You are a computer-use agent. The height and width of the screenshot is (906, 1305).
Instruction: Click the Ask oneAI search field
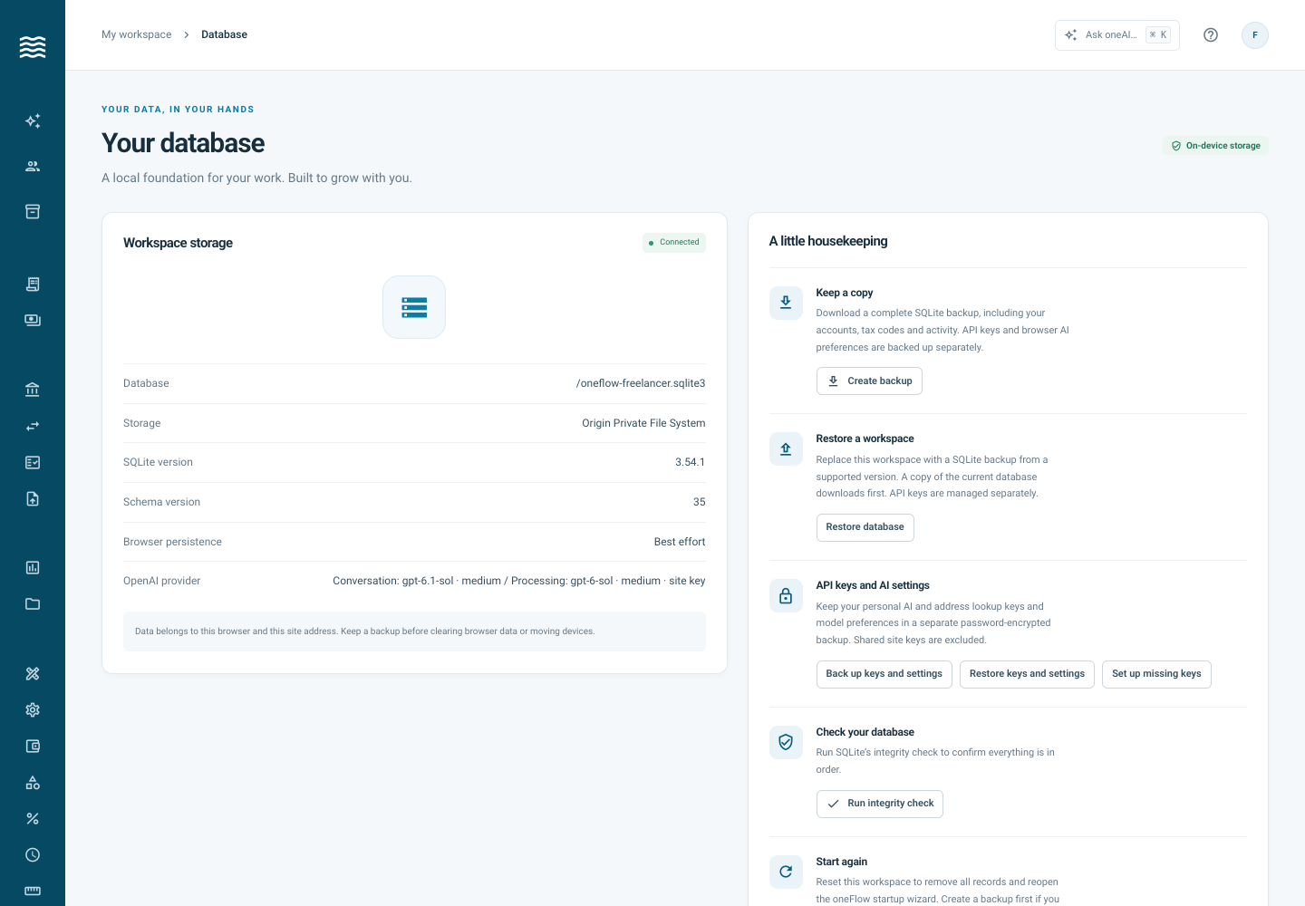pos(1117,35)
